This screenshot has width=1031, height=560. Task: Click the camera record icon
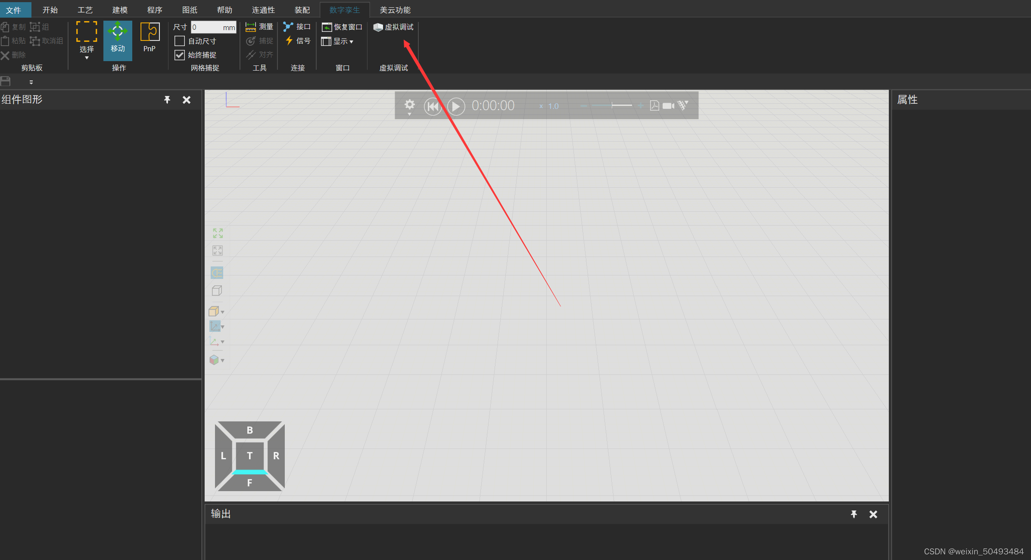pyautogui.click(x=668, y=106)
